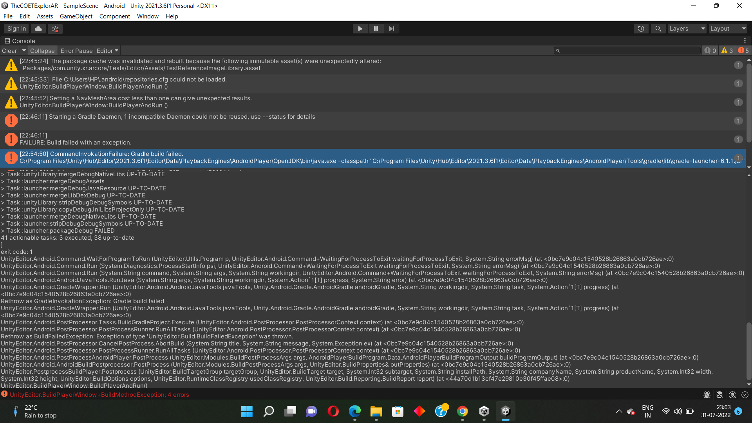Toggle Error Pause option

76,51
